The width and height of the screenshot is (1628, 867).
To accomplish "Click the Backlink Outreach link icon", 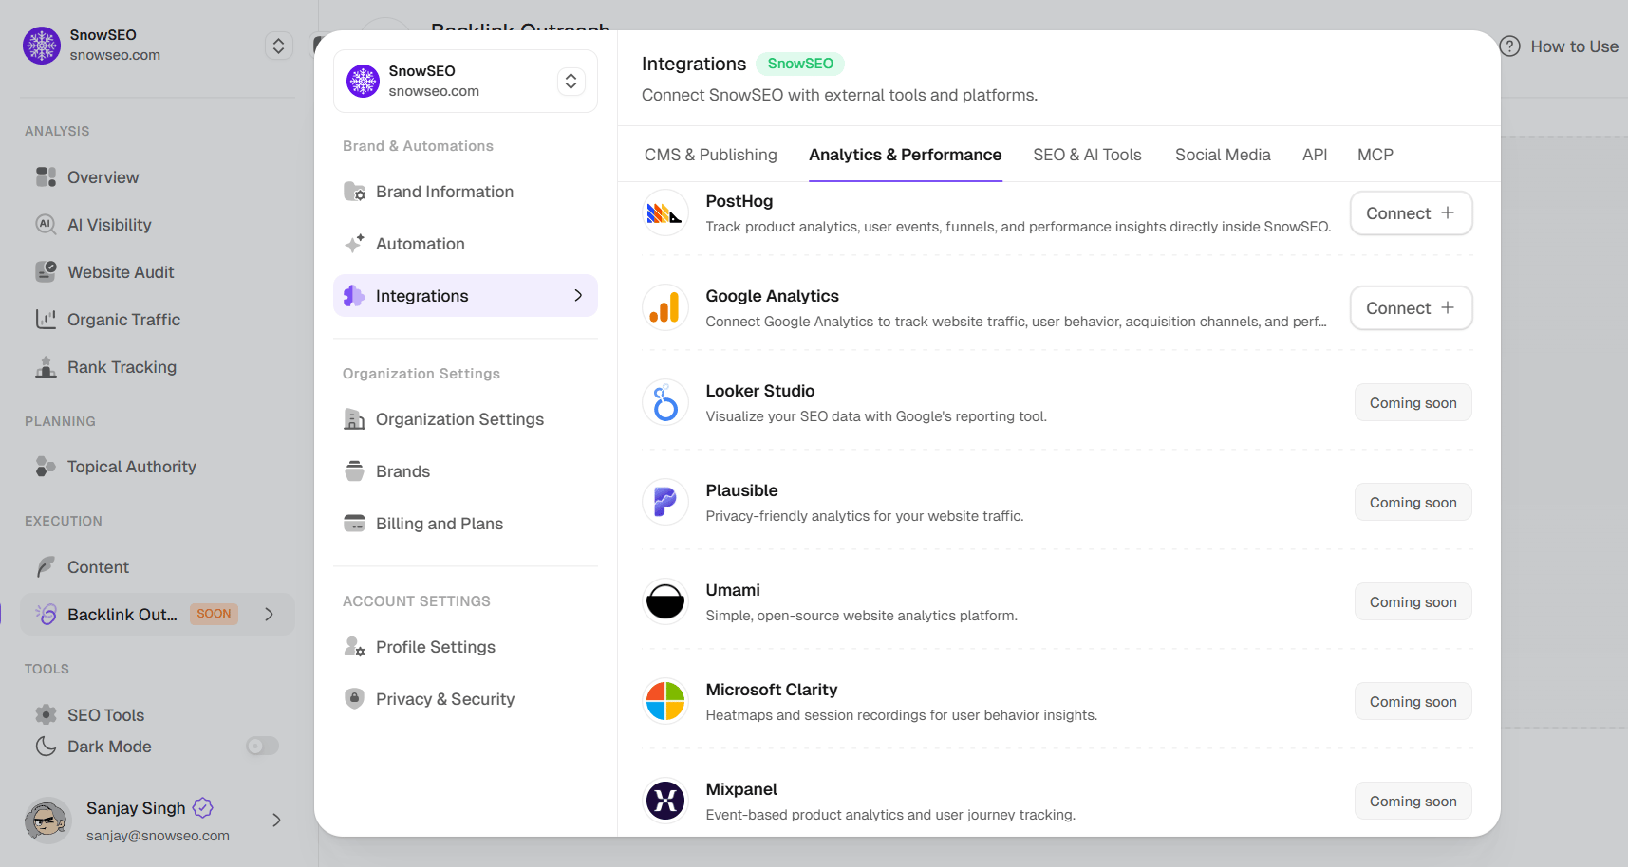I will [x=46, y=615].
